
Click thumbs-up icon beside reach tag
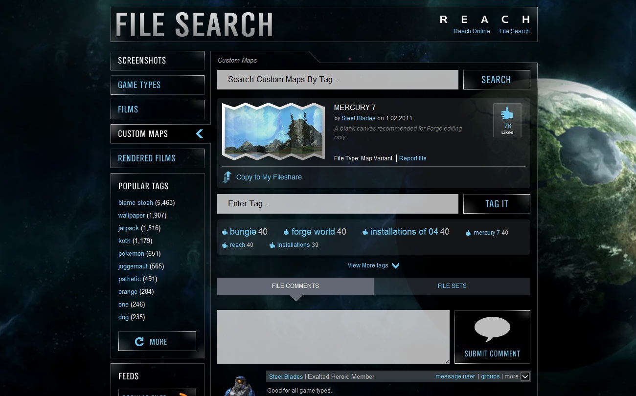(x=225, y=245)
